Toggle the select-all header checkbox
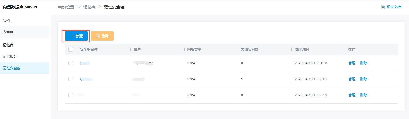 (x=71, y=49)
